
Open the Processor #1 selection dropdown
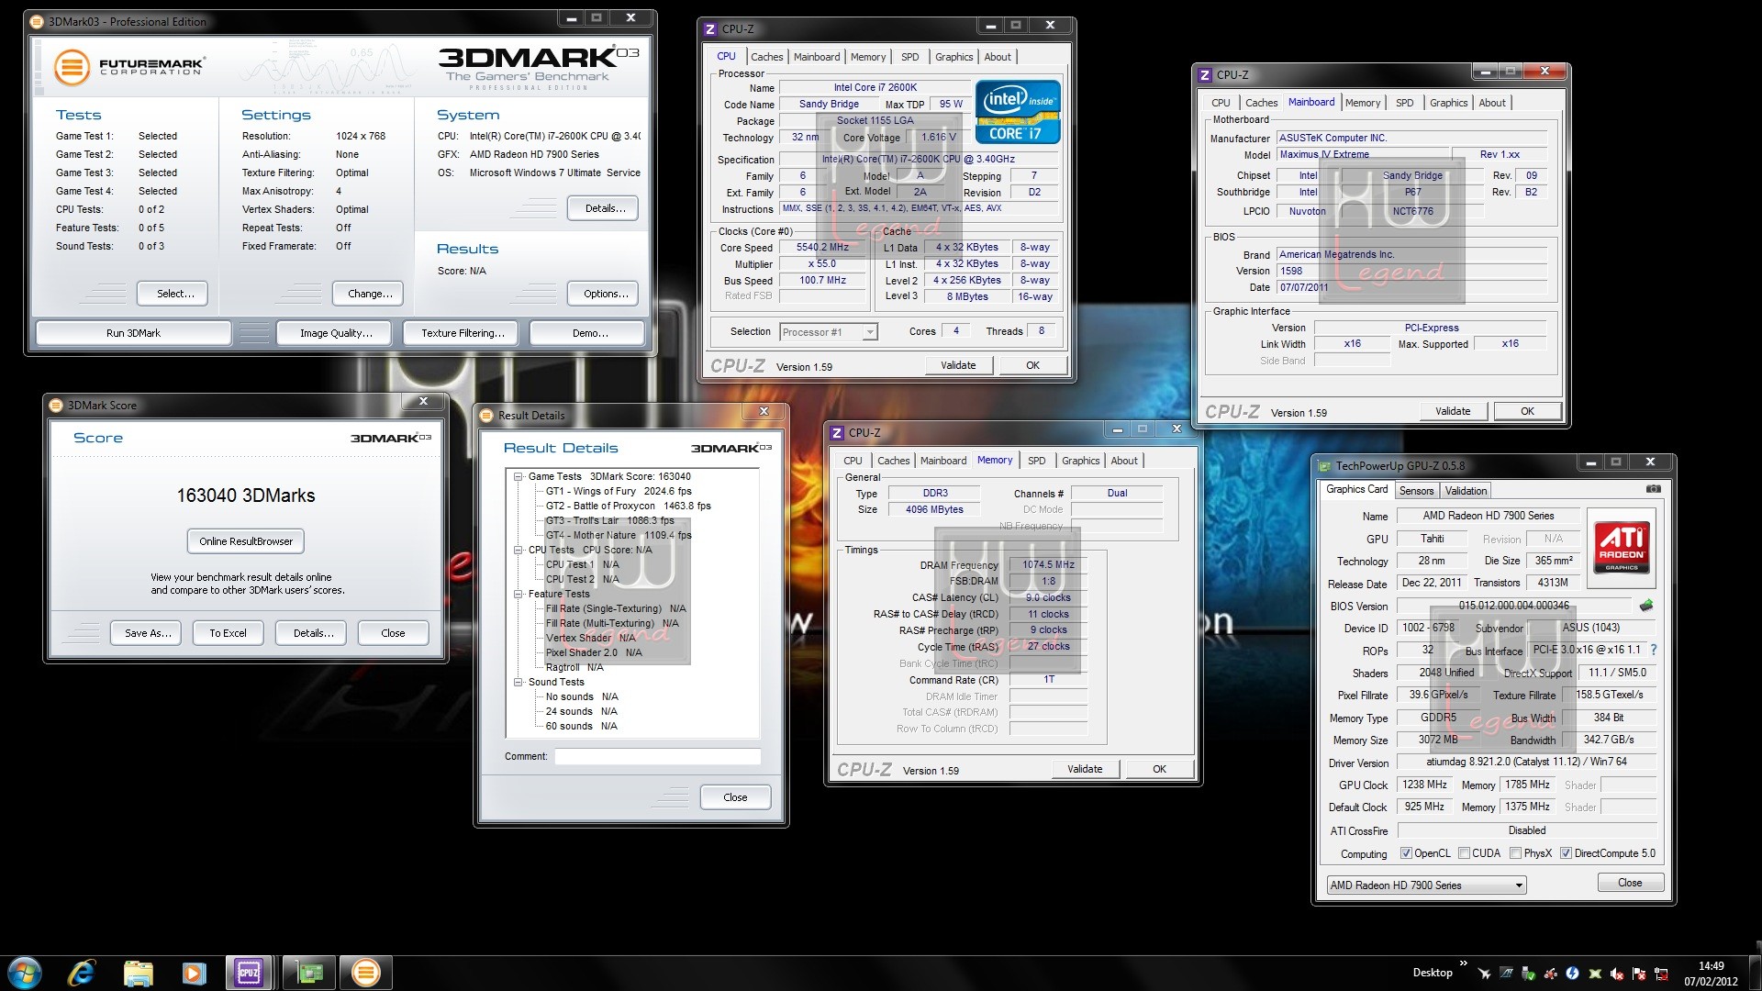point(829,332)
